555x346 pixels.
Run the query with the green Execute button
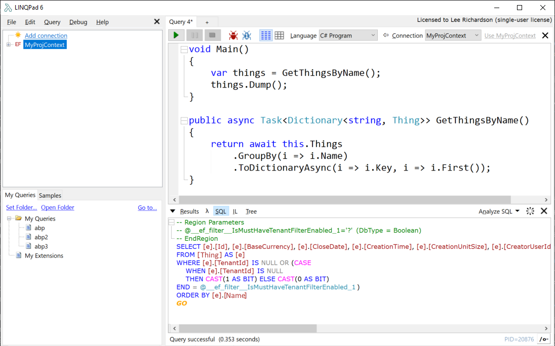[176, 35]
